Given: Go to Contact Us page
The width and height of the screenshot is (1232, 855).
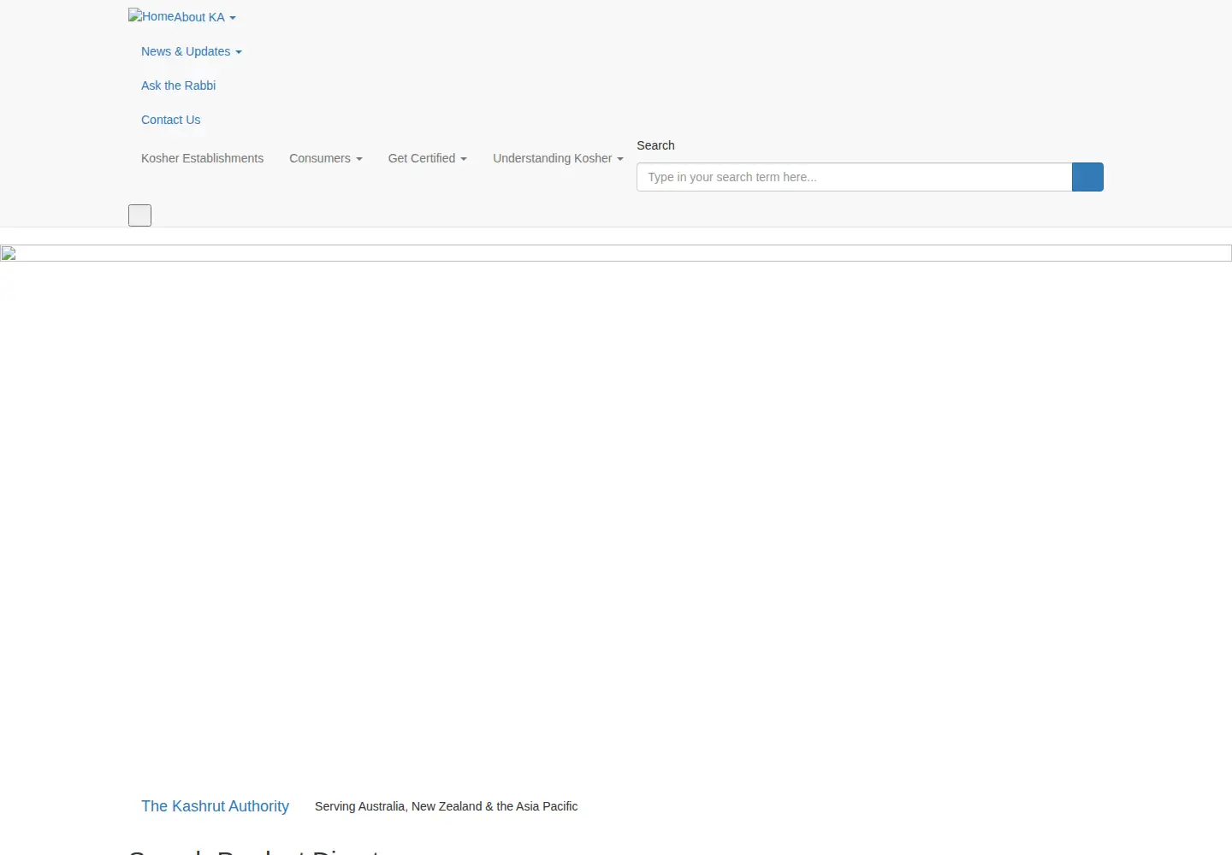Looking at the screenshot, I should pos(170,120).
